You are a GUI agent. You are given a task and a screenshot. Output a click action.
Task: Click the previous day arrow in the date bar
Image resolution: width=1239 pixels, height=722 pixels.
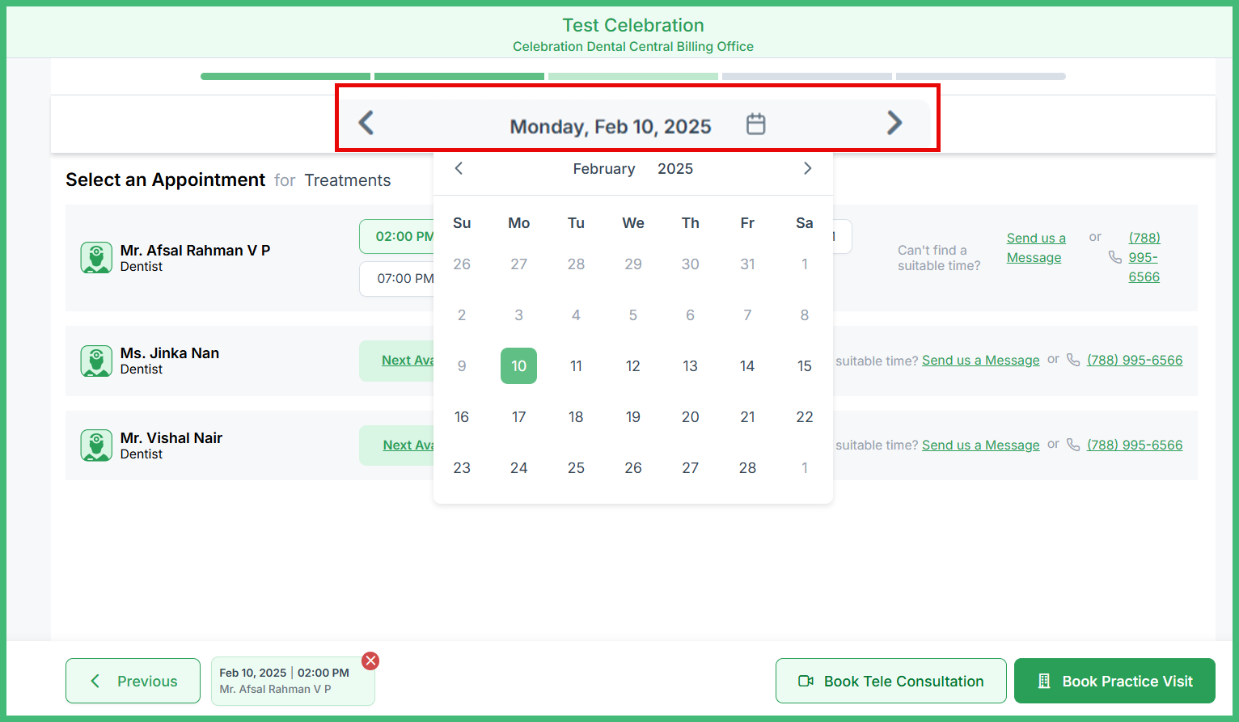click(366, 123)
